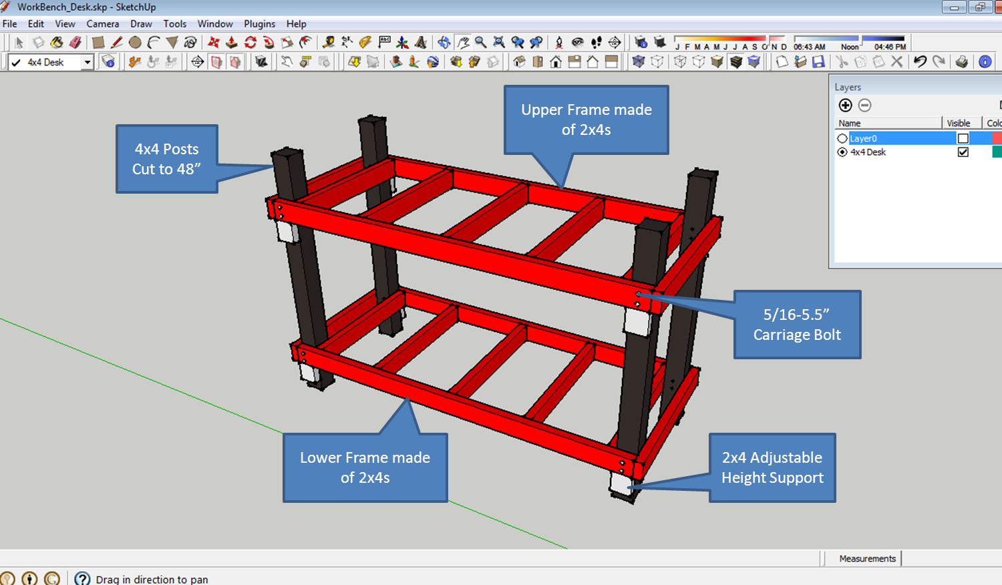1002x585 pixels.
Task: Select the Paint Bucket tool
Action: pos(57,42)
